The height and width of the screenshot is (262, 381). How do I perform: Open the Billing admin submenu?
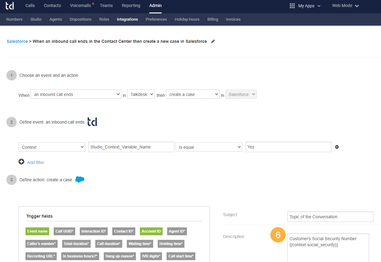(x=213, y=19)
